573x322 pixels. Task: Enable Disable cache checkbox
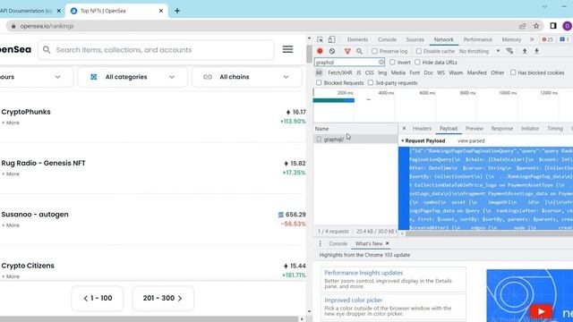pyautogui.click(x=419, y=51)
